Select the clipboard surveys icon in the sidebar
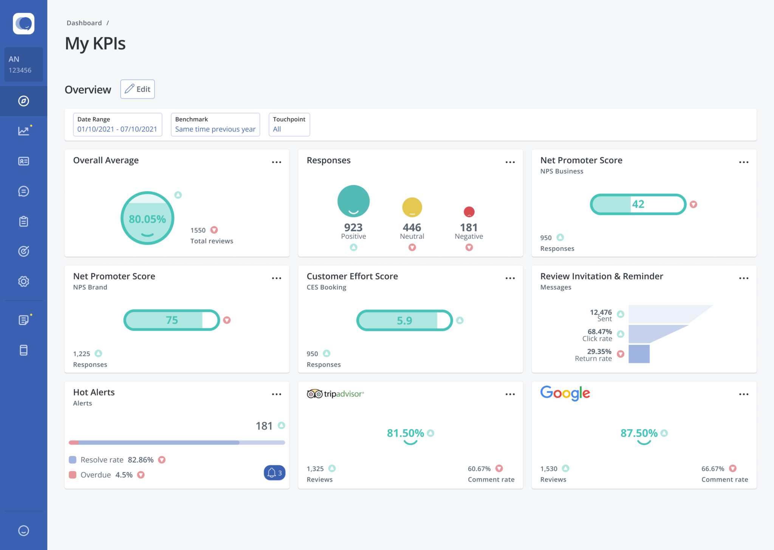This screenshot has height=550, width=774. coord(23,221)
